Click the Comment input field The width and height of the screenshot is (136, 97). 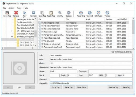point(91,79)
